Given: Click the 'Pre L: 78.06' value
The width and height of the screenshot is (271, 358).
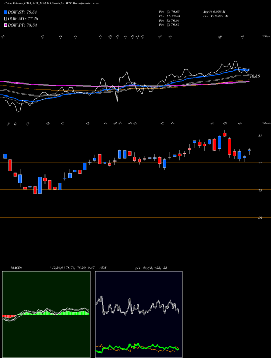Looking at the screenshot, I should (x=169, y=21).
